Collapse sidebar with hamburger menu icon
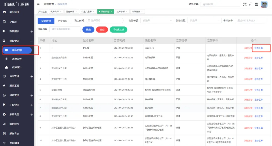 point(39,4)
